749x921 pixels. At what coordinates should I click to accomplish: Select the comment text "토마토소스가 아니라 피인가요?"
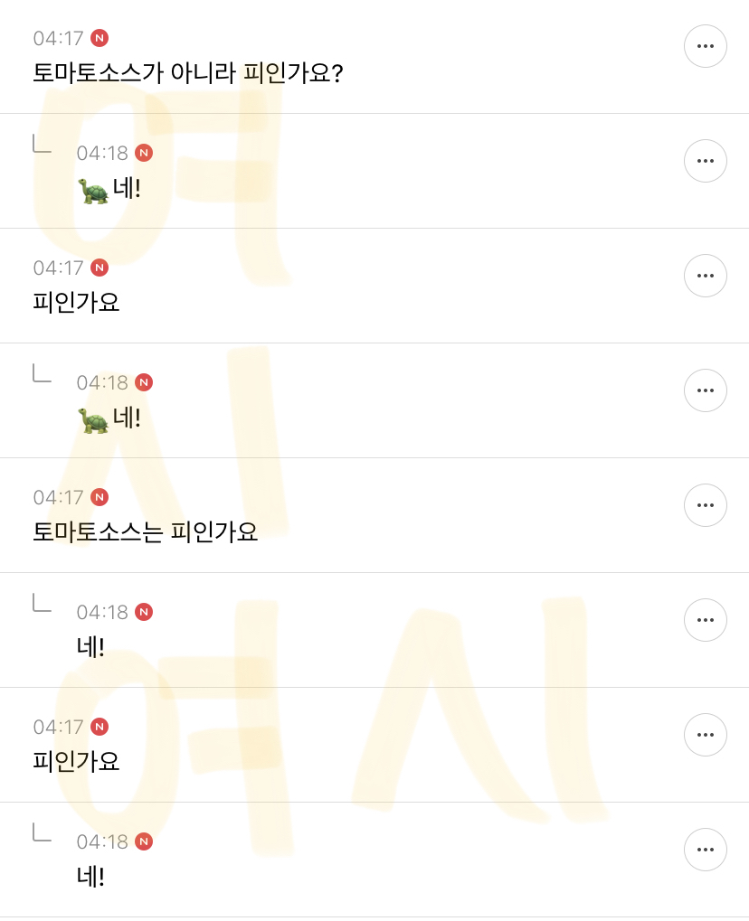pos(187,72)
